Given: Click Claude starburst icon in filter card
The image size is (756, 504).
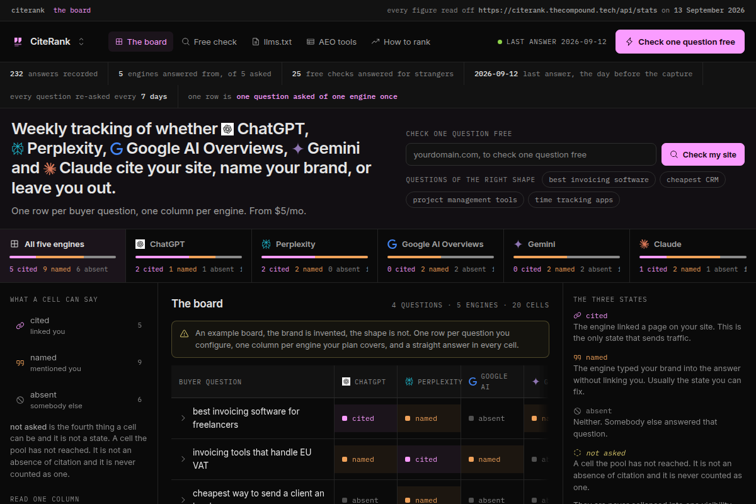Looking at the screenshot, I should (644, 244).
